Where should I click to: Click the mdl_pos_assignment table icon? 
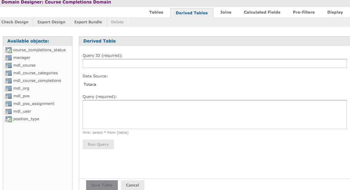click(x=8, y=104)
